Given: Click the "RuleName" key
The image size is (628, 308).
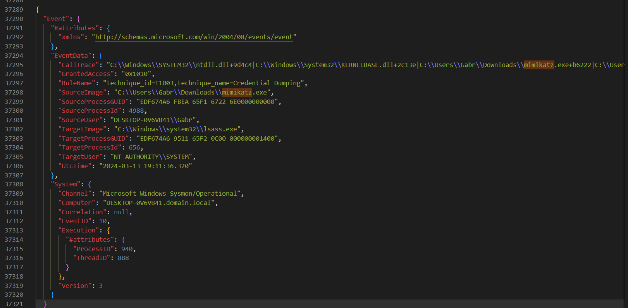Looking at the screenshot, I should click(x=77, y=83).
